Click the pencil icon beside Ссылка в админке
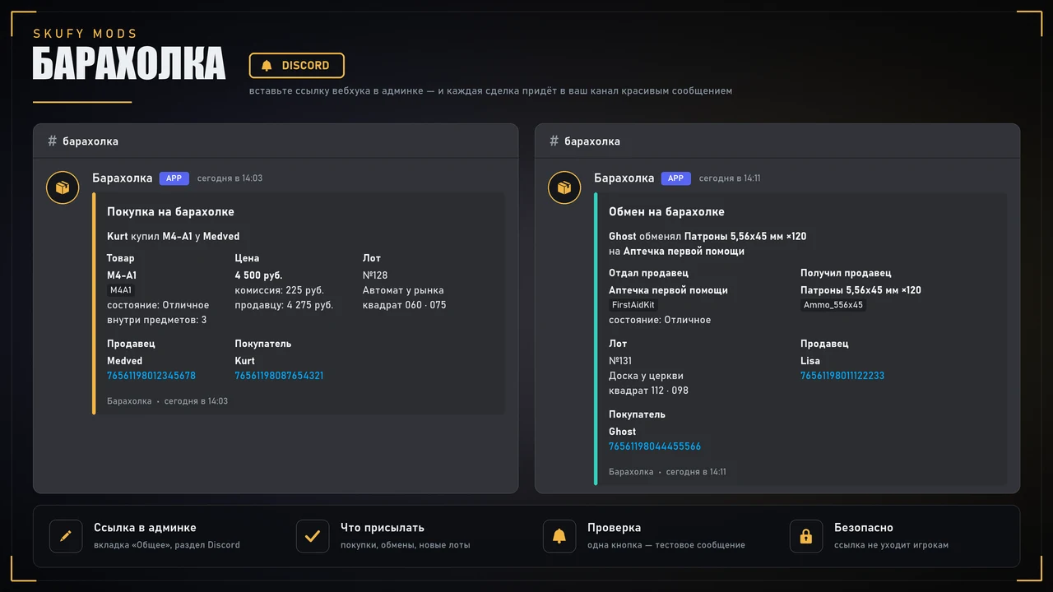1053x592 pixels. pos(66,536)
